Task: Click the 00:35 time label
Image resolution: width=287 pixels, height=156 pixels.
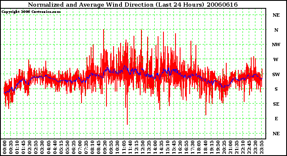Action: click(11, 147)
